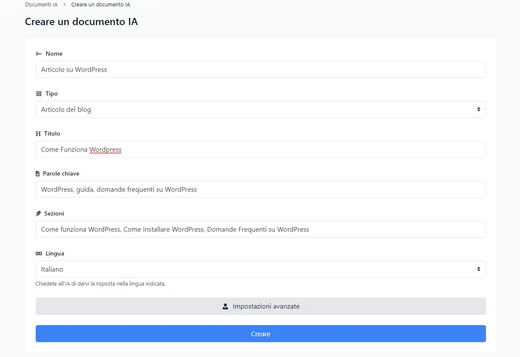This screenshot has height=357, width=520.
Task: Click the arrows on the Lingua selector
Action: click(480, 269)
